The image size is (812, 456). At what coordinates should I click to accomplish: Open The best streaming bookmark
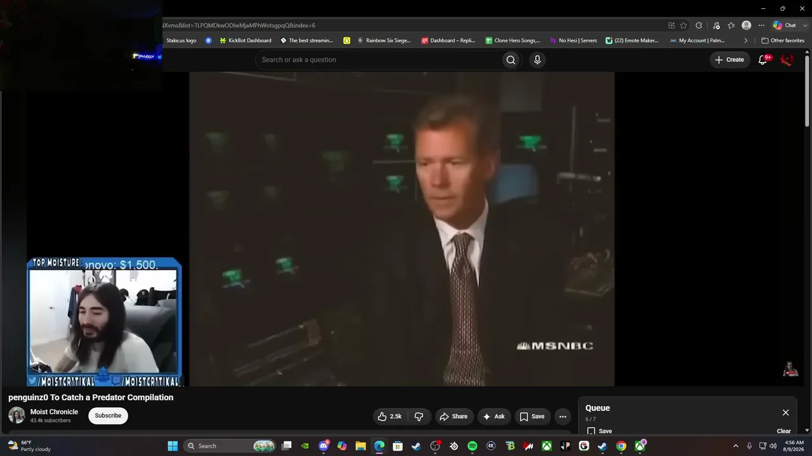pyautogui.click(x=307, y=41)
